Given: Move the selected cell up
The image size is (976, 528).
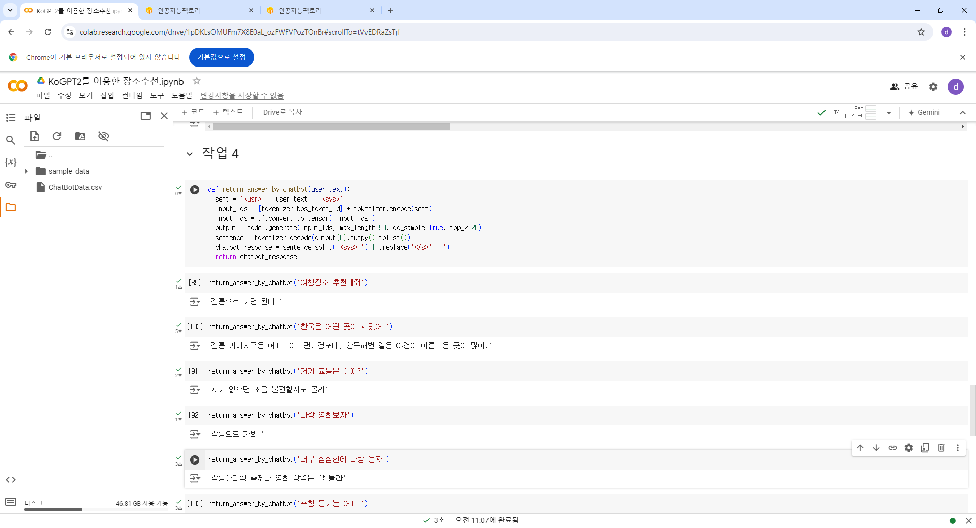Looking at the screenshot, I should coord(860,448).
